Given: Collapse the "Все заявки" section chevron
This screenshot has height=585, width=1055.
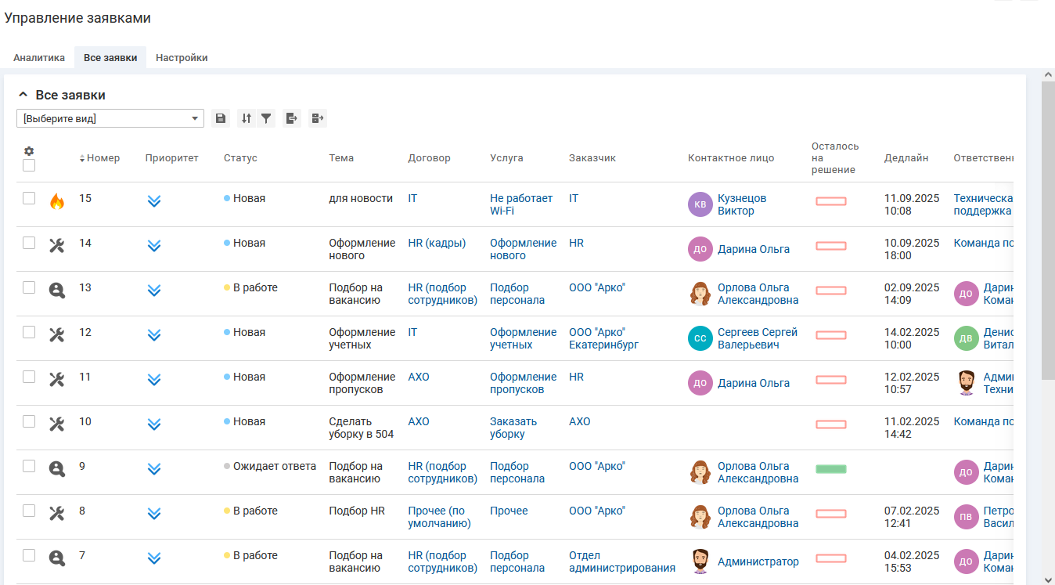Looking at the screenshot, I should point(23,95).
